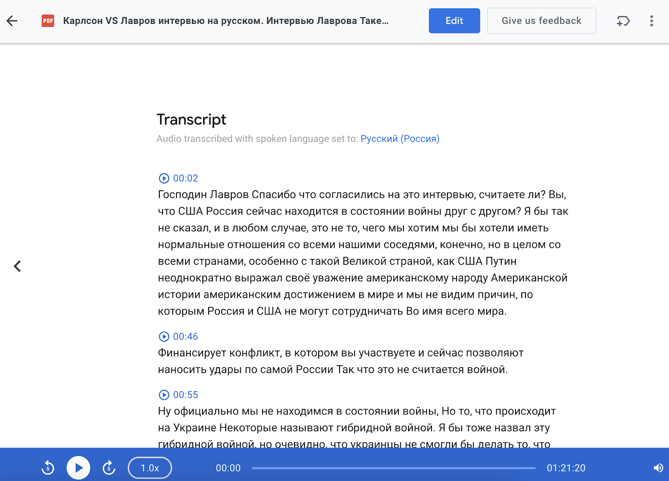669x481 pixels.
Task: Click the 00:55 timestamp label
Action: (x=186, y=395)
